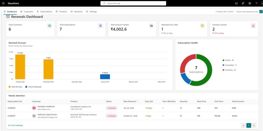Screen dimensions: 263x131
Task: Toggle Next 60 Days legend swatch
Action: 10,87
